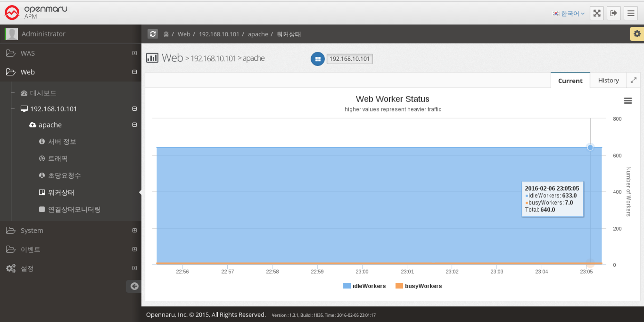
Task: Click the logout icon in header
Action: (613, 13)
